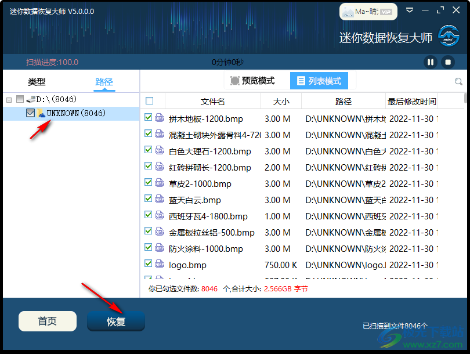Click the yellow UNKNOWN folder icon
This screenshot has height=354, width=470.
pos(41,113)
